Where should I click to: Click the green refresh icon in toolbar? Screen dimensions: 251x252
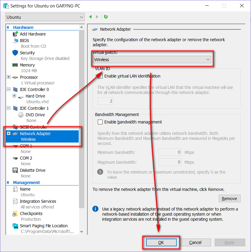pyautogui.click(x=106, y=17)
